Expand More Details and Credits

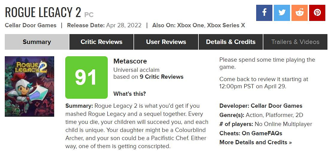(x=256, y=142)
